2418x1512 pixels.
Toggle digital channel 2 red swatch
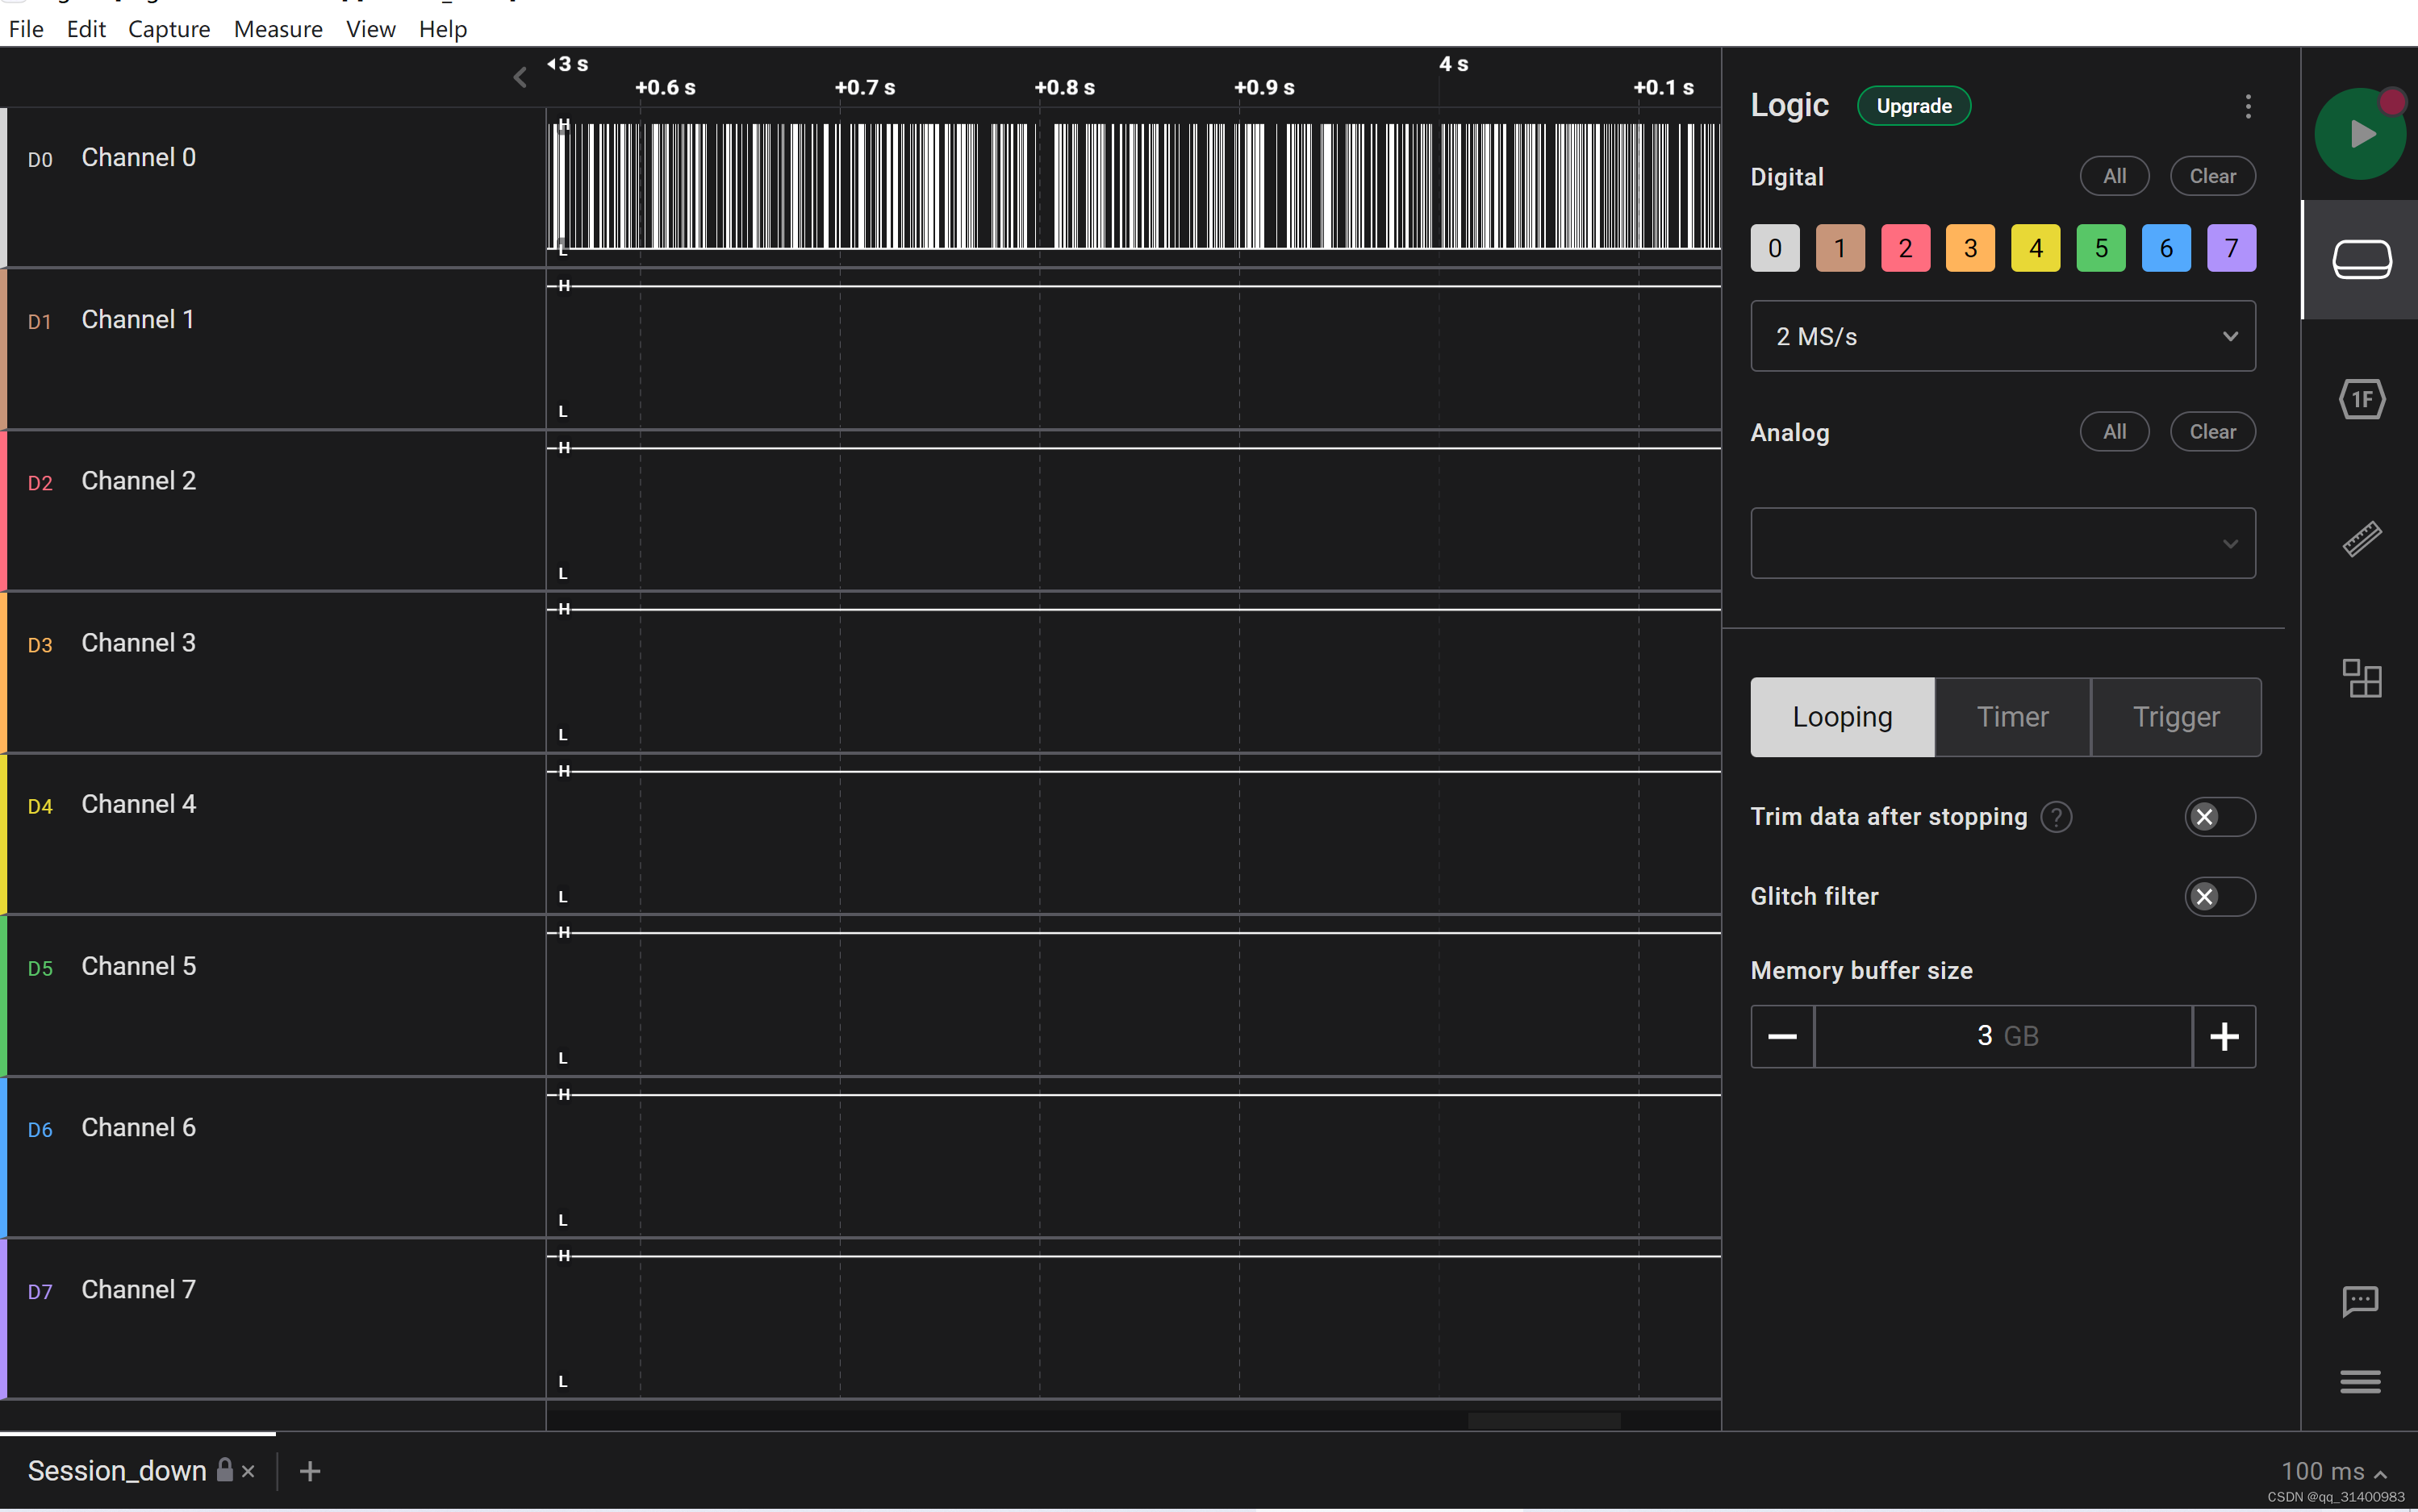click(1905, 248)
